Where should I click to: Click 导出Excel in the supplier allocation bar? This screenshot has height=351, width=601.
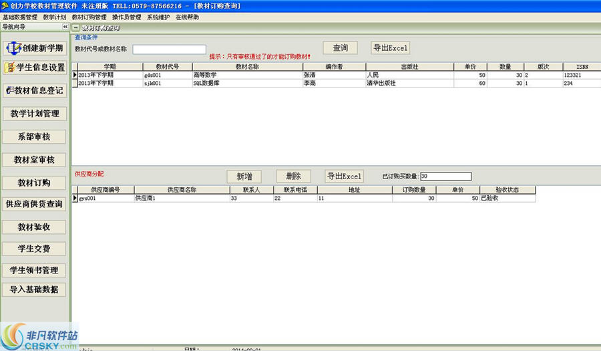click(344, 177)
